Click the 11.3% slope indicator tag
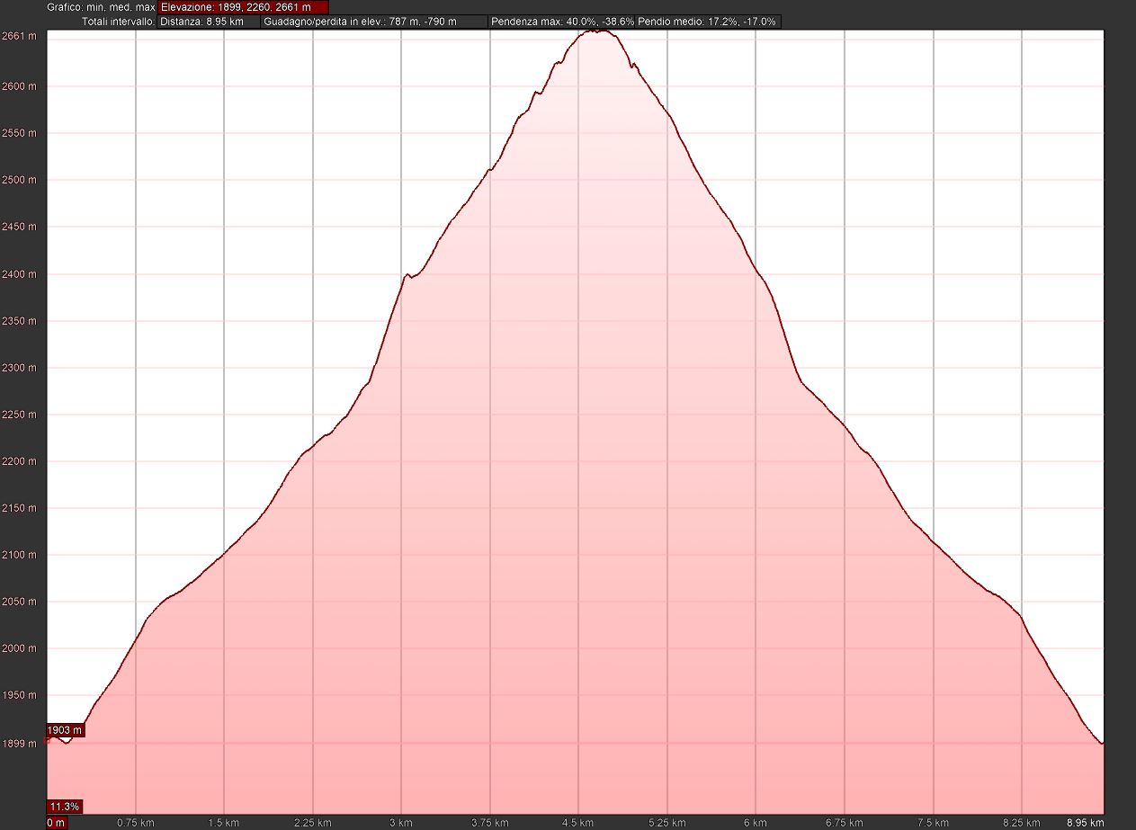The image size is (1136, 830). click(65, 805)
